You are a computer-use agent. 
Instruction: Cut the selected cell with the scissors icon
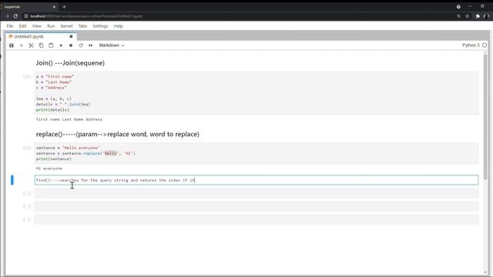(x=31, y=45)
